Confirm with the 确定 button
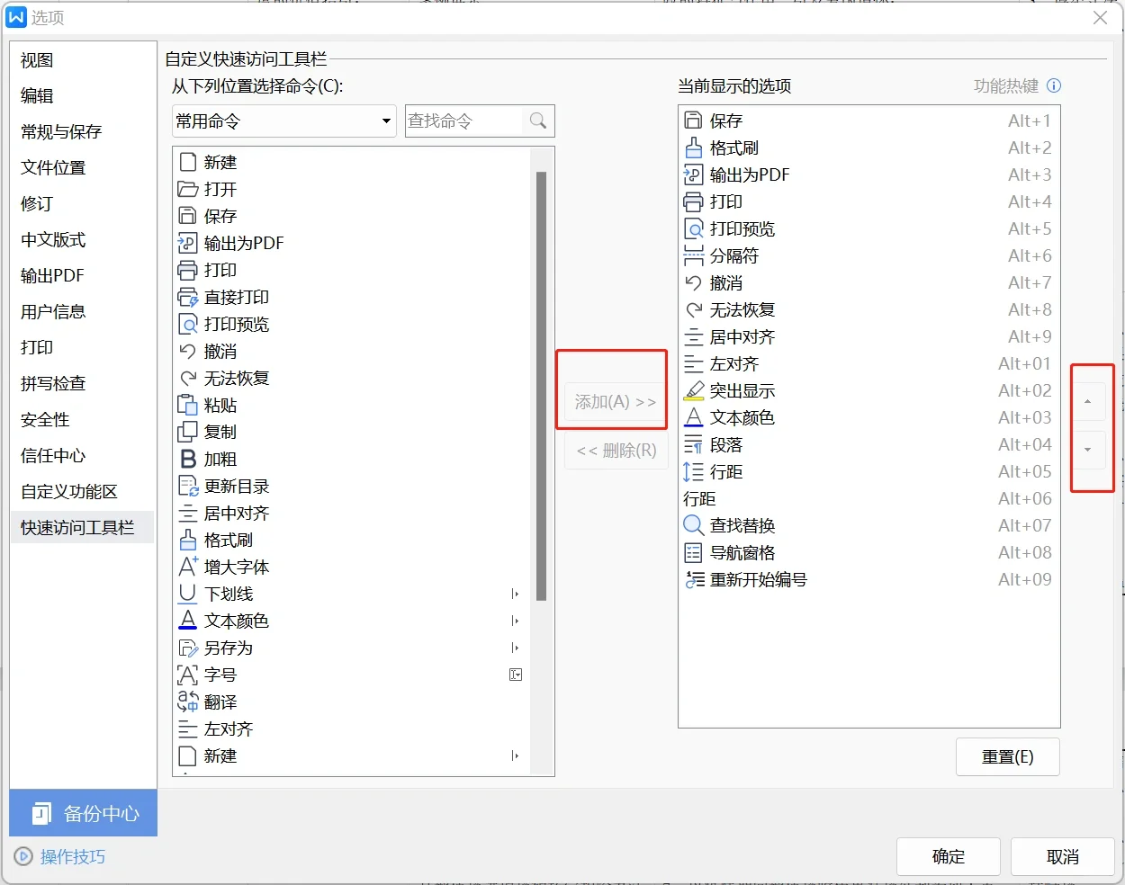1125x885 pixels. click(x=949, y=857)
